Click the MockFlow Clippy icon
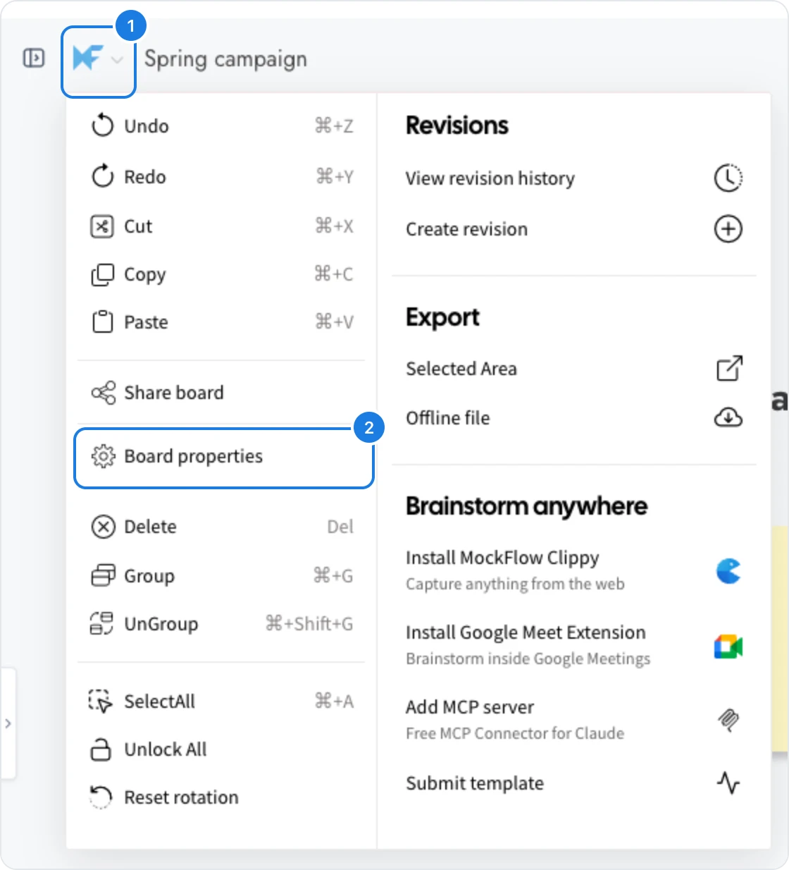Image resolution: width=789 pixels, height=870 pixels. [728, 570]
